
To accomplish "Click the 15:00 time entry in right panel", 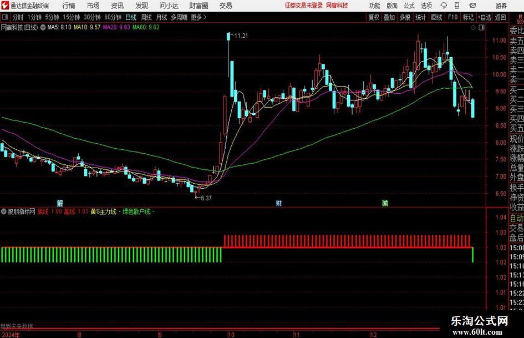I will [x=517, y=248].
